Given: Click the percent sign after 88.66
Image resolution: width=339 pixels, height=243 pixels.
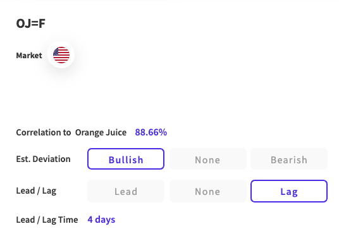Looking at the screenshot, I should coord(163,132).
